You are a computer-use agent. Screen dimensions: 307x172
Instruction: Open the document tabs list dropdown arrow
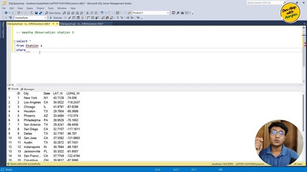[304, 24]
